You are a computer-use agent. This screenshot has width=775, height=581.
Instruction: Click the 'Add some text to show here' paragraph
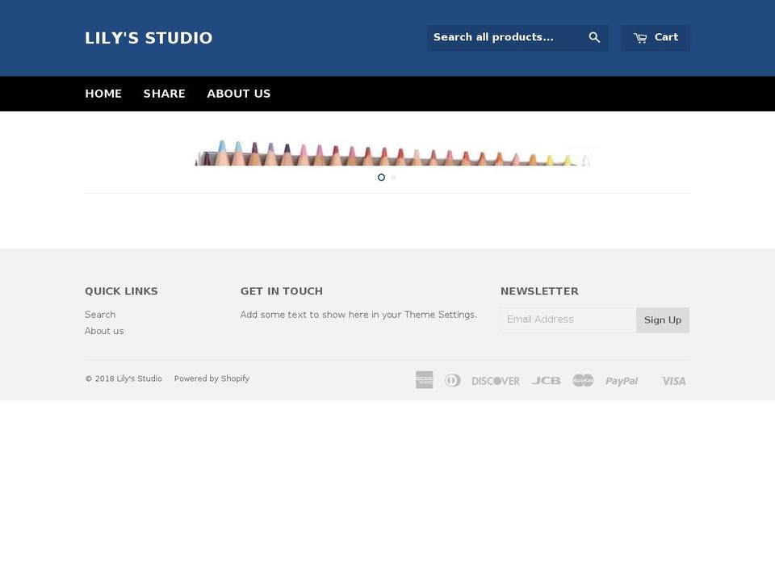pos(358,315)
